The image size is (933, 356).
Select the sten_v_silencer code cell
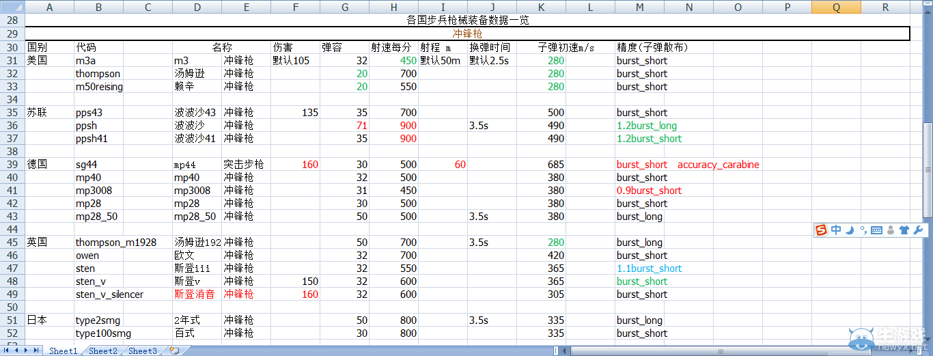pos(110,295)
